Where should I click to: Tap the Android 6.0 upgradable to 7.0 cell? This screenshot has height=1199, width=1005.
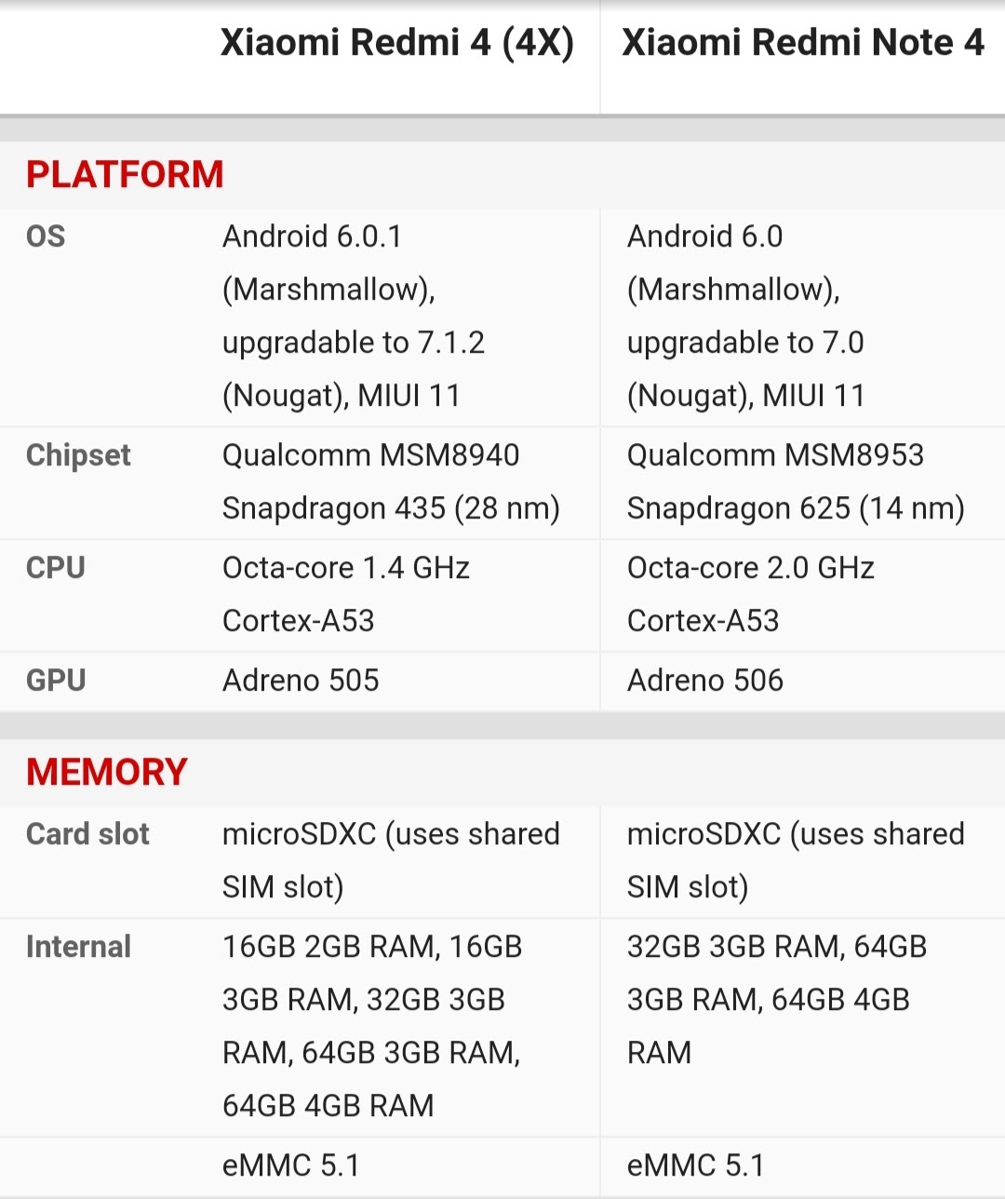(746, 317)
